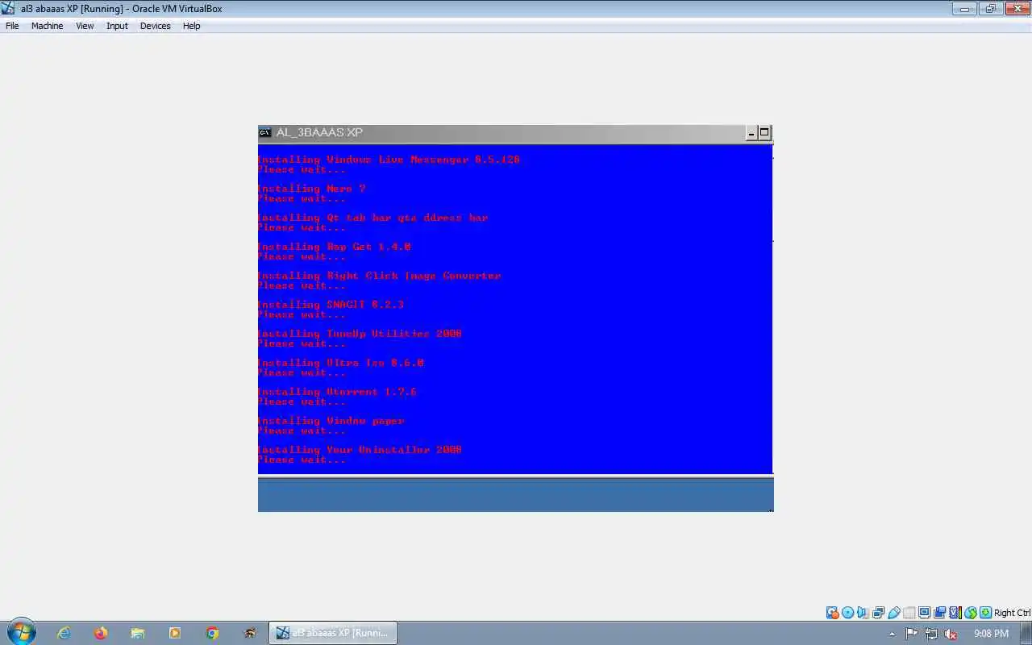Viewport: 1032px width, 645px height.
Task: Click the line 'Installing Ultra Iso 8.6.0'
Action: (x=340, y=363)
